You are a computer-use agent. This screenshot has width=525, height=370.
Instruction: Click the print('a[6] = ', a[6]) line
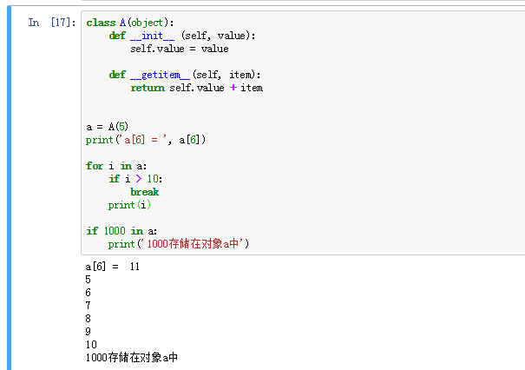(146, 140)
